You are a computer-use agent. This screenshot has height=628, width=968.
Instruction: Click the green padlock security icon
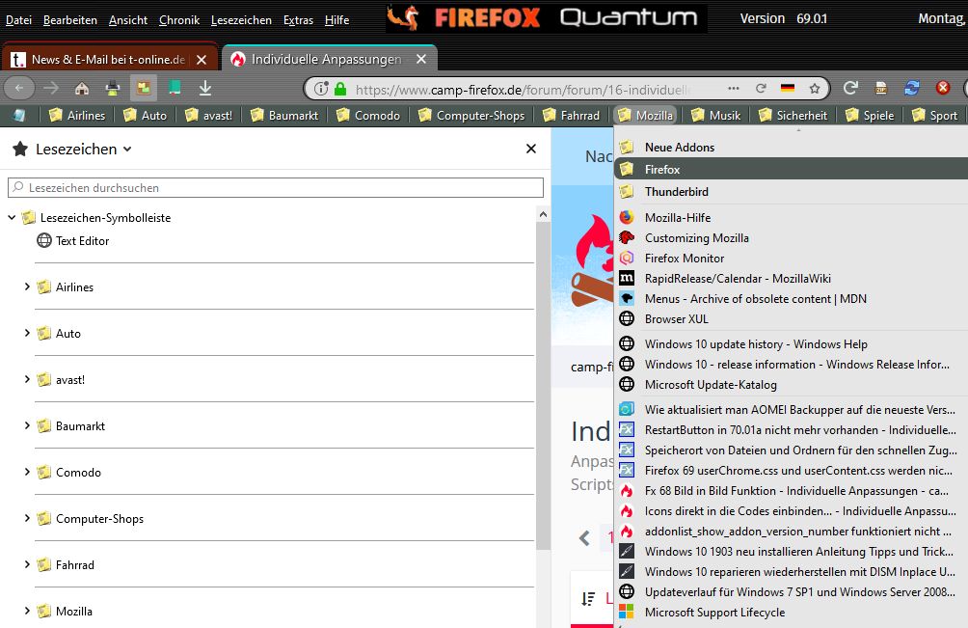coord(340,89)
